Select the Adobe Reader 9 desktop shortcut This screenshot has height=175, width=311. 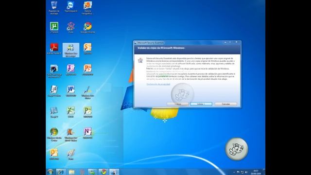(x=54, y=49)
